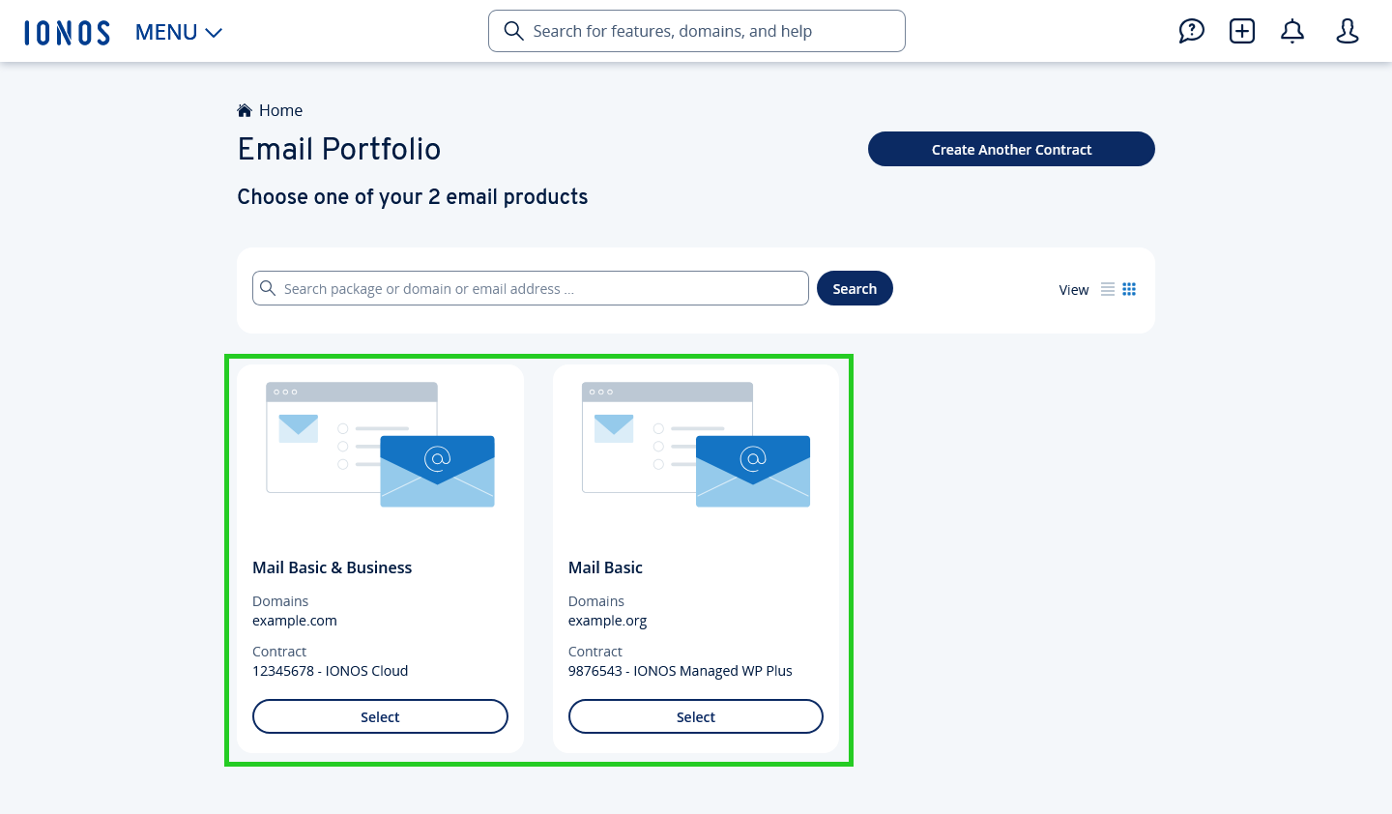
Task: Switch to grid view
Action: tap(1129, 289)
